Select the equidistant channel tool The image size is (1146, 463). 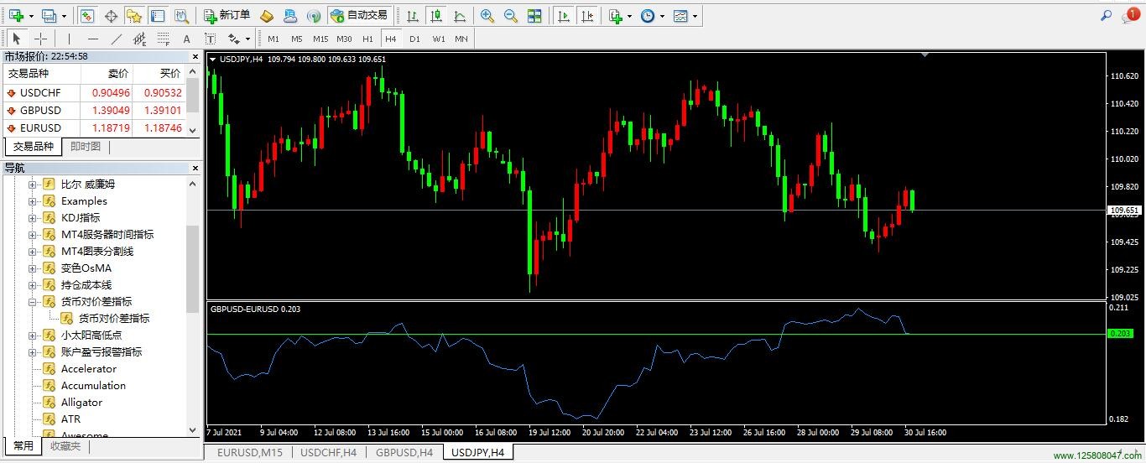pos(139,39)
